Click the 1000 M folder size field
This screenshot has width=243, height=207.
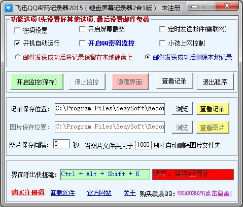tap(143, 145)
